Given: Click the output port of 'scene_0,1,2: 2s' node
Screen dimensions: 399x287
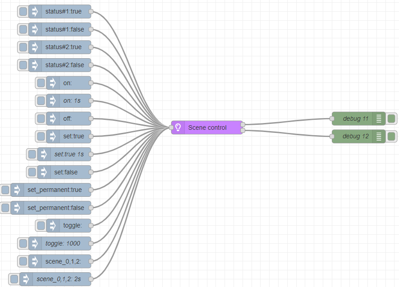Looking at the screenshot, I should coord(91,279).
